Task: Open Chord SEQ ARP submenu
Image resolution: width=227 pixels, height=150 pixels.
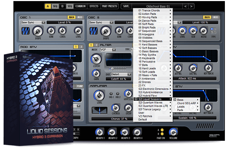Action: pyautogui.click(x=186, y=103)
